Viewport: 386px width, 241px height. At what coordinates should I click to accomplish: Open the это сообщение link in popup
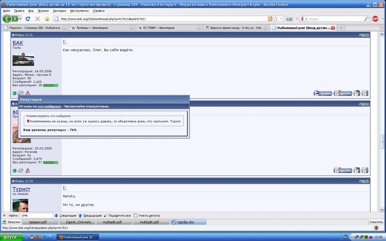click(49, 106)
